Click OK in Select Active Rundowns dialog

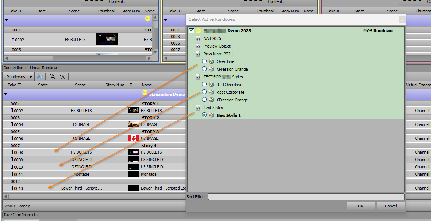(x=361, y=206)
